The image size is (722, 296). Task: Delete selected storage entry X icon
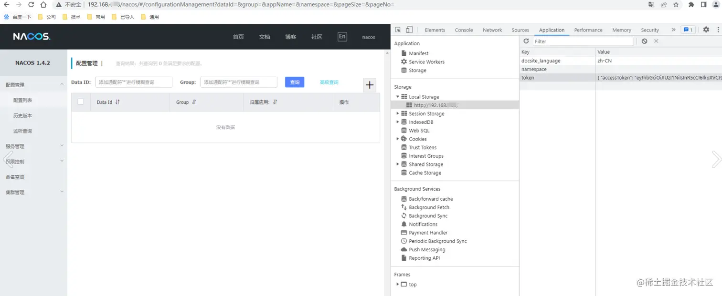tap(656, 41)
